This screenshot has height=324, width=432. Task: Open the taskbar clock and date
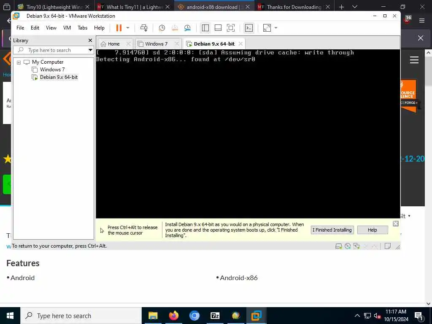coord(396,316)
